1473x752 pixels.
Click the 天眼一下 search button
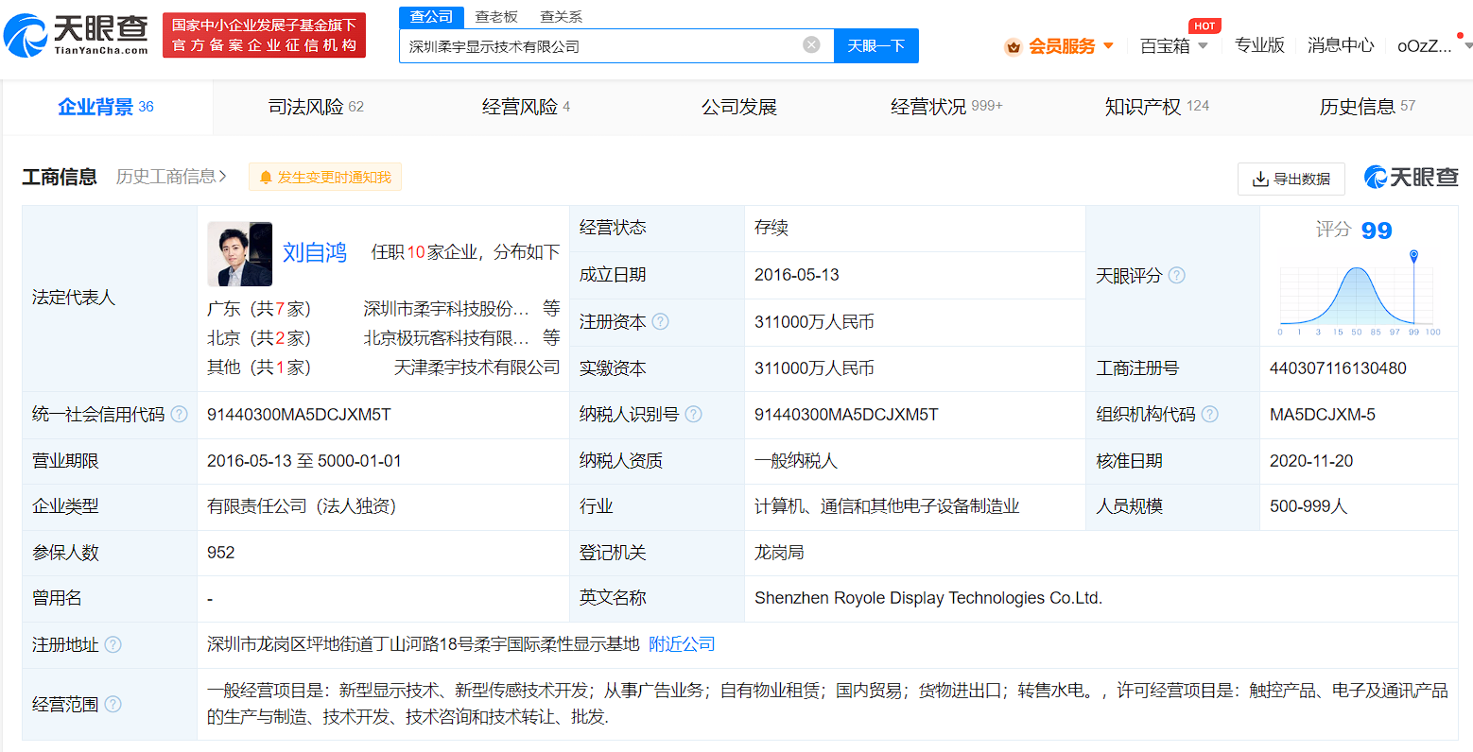pos(875,45)
